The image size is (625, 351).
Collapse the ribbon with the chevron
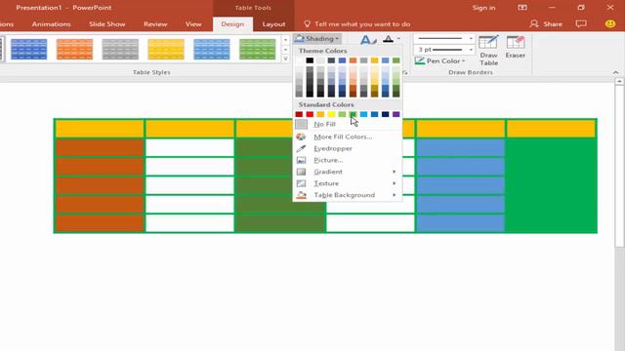coord(615,72)
